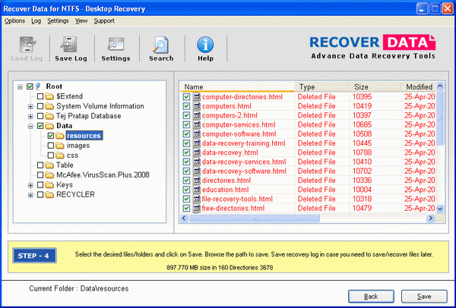This screenshot has width=456, height=308.
Task: Uncheck the resources folder checkbox
Action: click(x=51, y=136)
